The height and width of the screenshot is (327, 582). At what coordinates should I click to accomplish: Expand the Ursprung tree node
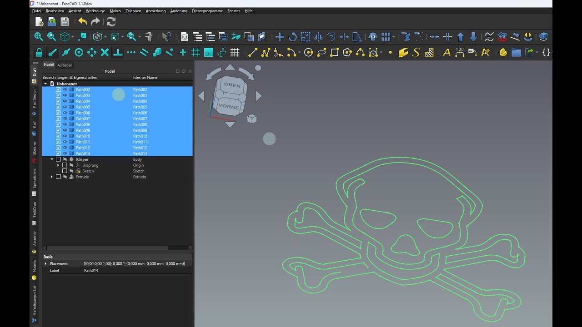pos(58,165)
